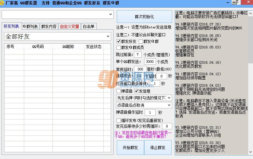Screen dimensions: 253x159
Task: Minimize the QQ群发器 window
Action: tap(228, 2)
